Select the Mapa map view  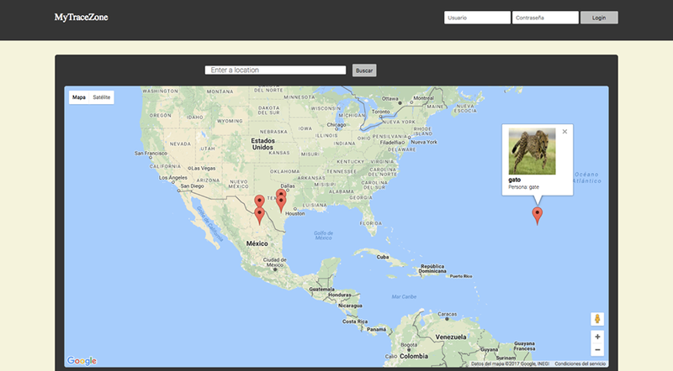pyautogui.click(x=79, y=97)
